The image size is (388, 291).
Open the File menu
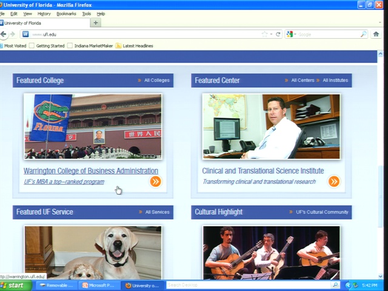2,13
